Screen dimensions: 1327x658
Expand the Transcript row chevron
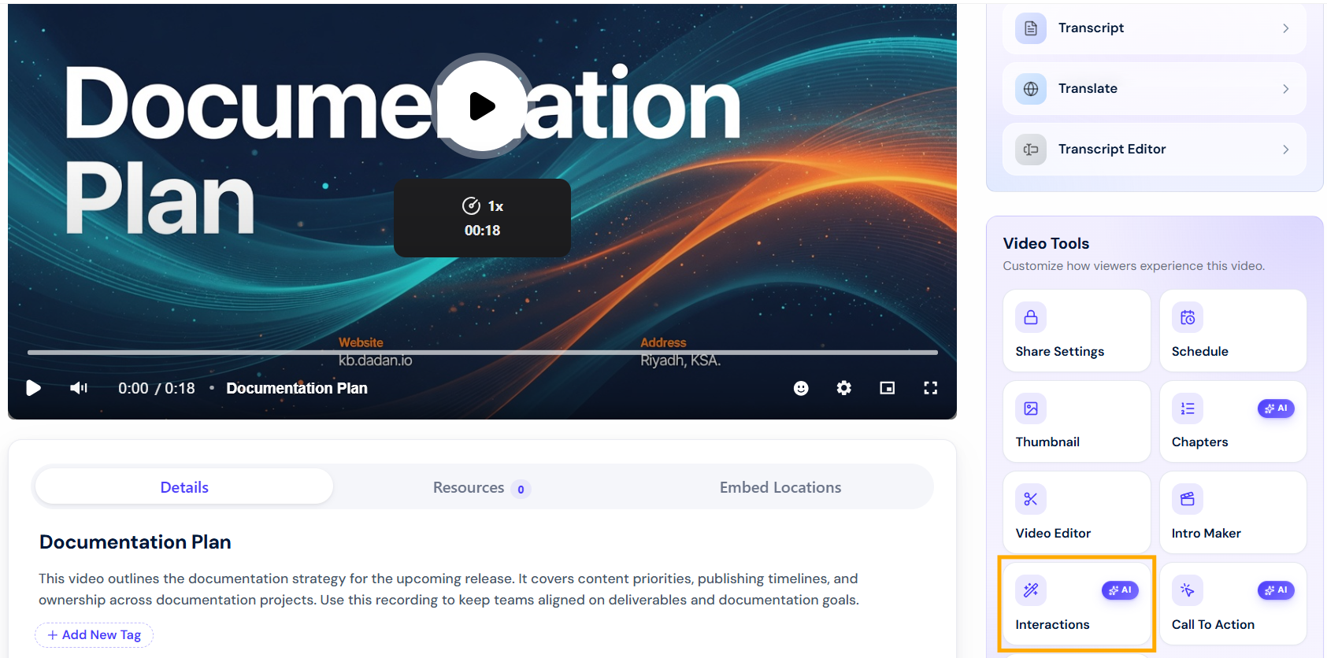pos(1285,28)
